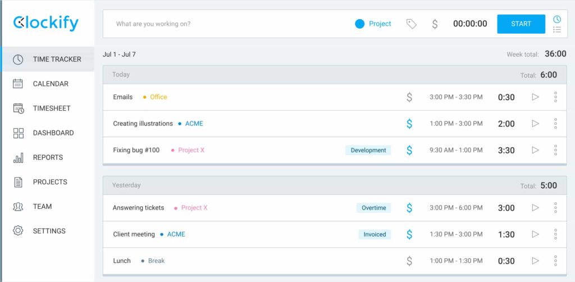Toggle billable status for the Emails entry
Viewport: 575px width, 282px height.
(x=409, y=97)
